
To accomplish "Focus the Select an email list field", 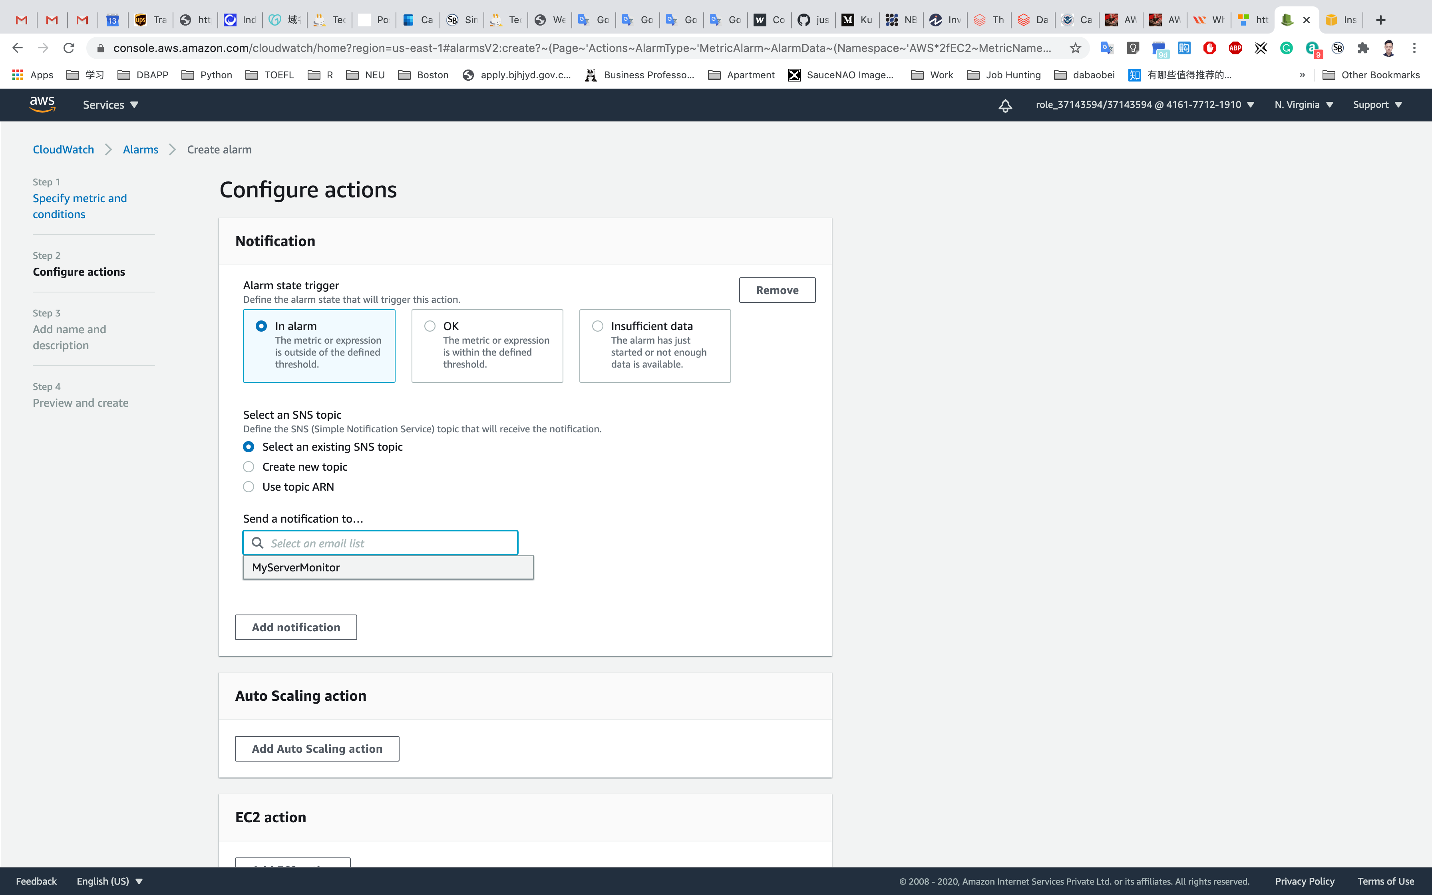I will point(390,543).
